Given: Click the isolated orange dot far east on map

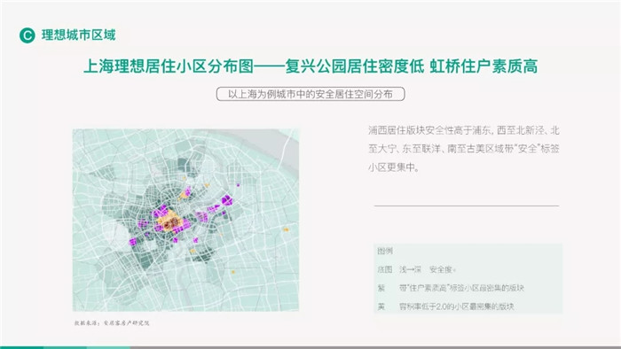Looking at the screenshot, I should (x=286, y=229).
